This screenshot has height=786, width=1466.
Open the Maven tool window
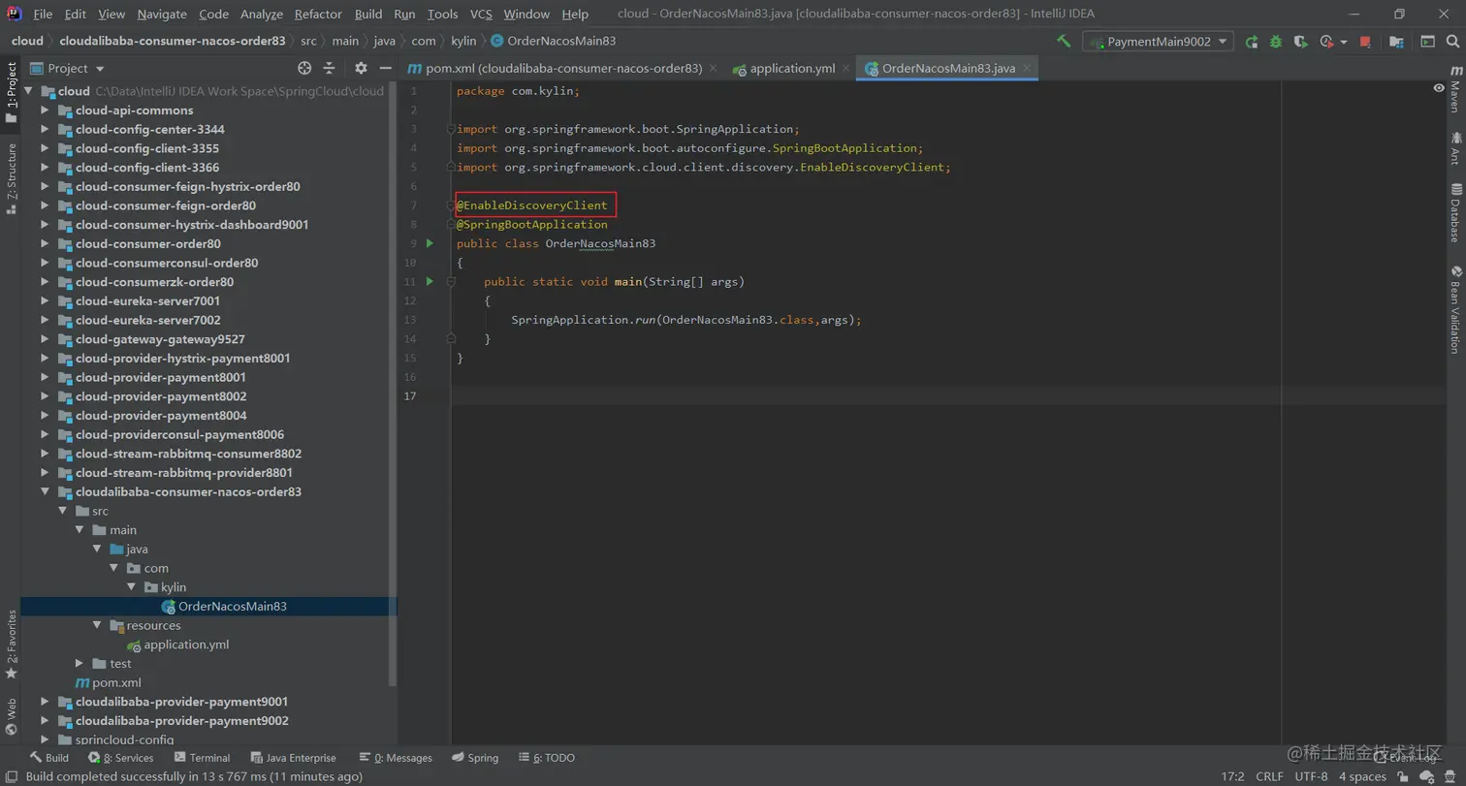[1454, 89]
